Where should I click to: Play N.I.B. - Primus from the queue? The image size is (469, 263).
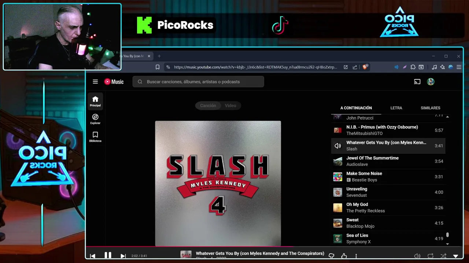pyautogui.click(x=388, y=130)
